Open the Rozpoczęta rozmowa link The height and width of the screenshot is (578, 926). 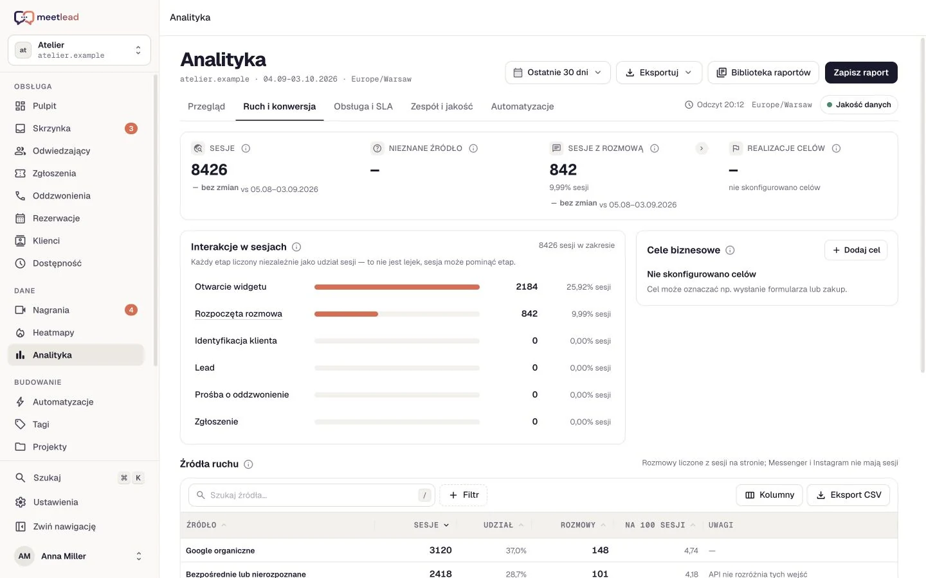tap(239, 314)
